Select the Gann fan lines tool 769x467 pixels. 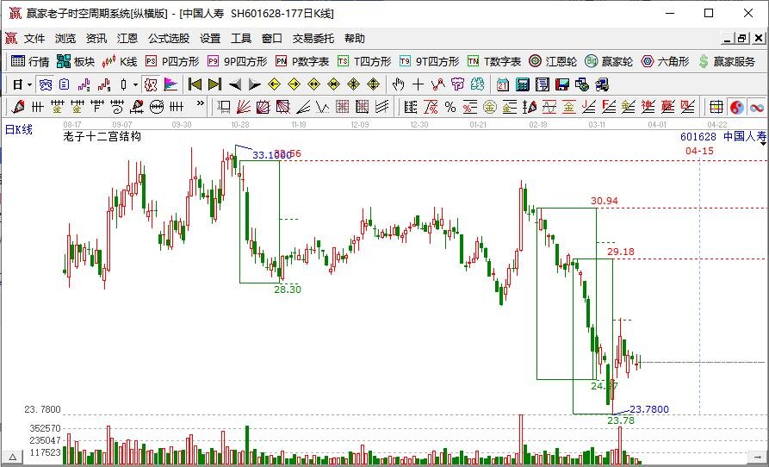[x=244, y=107]
